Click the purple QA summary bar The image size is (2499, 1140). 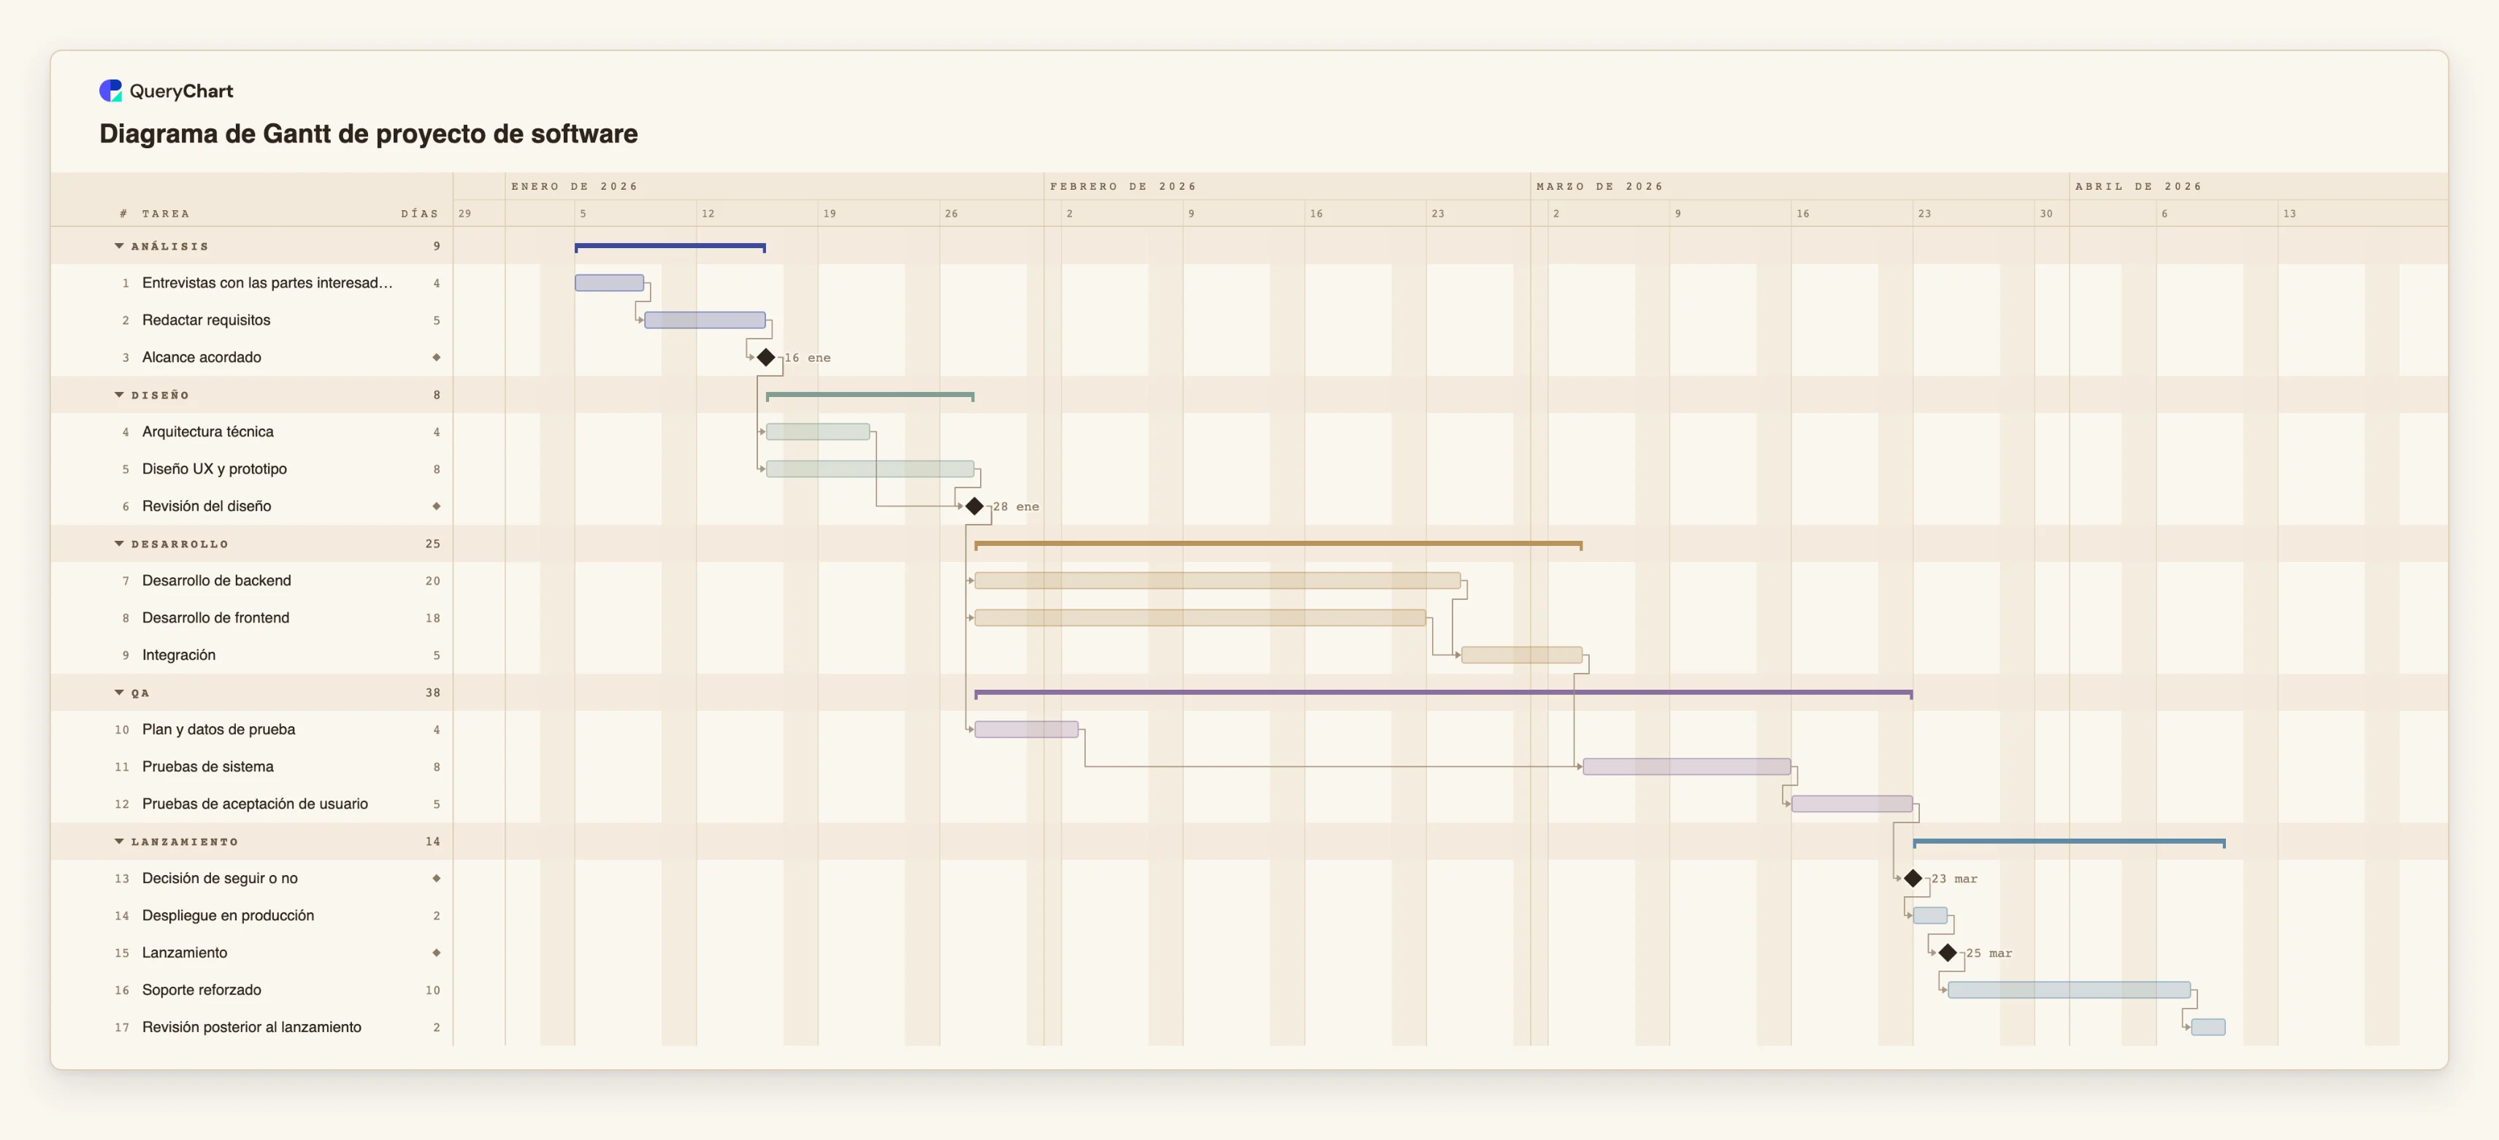click(1444, 693)
